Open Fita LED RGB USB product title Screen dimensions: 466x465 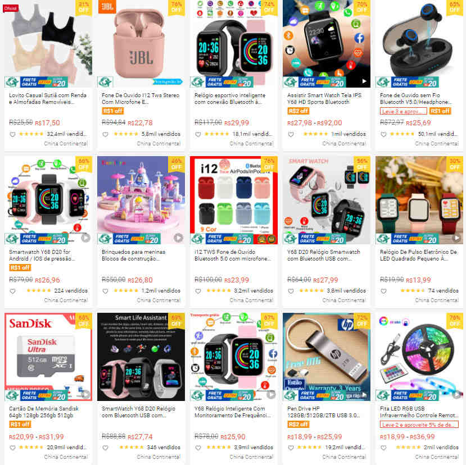coord(419,412)
